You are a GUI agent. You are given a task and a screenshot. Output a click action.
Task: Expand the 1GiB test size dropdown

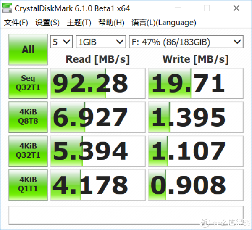[x=101, y=42]
